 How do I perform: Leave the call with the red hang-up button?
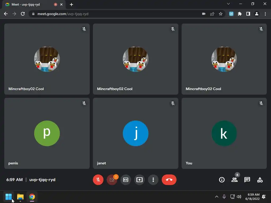[x=169, y=180]
